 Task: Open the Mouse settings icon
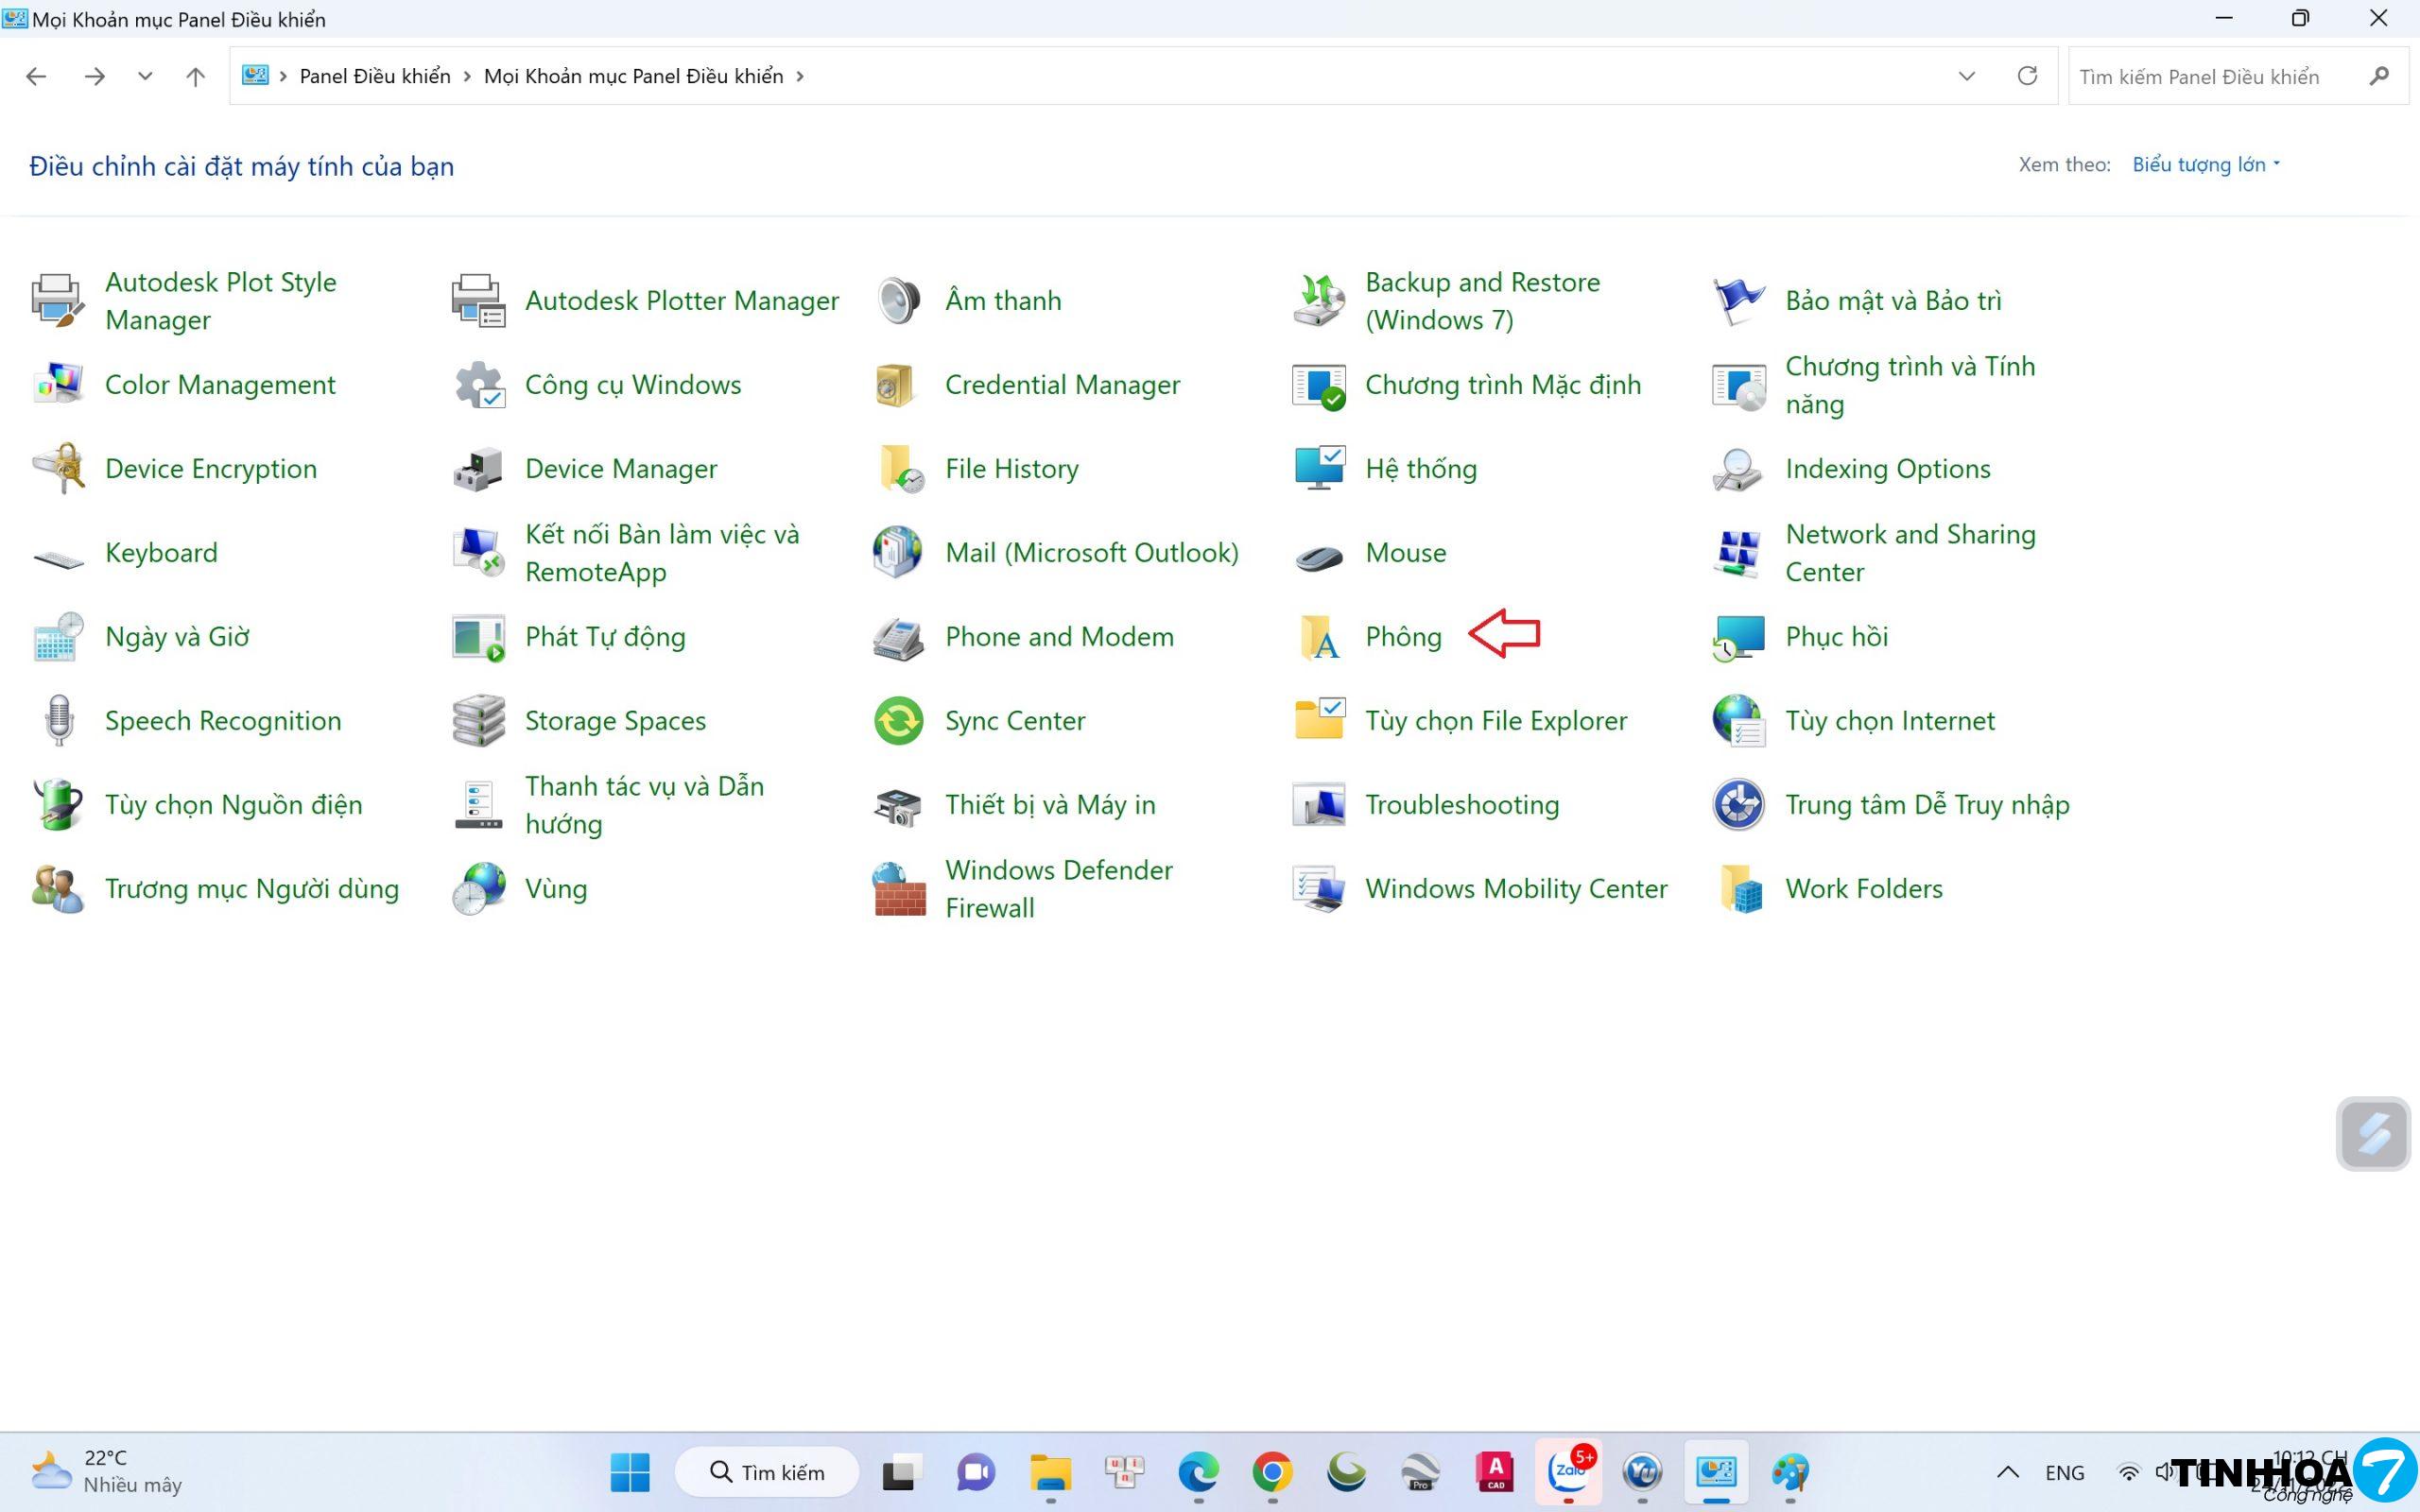coord(1318,553)
